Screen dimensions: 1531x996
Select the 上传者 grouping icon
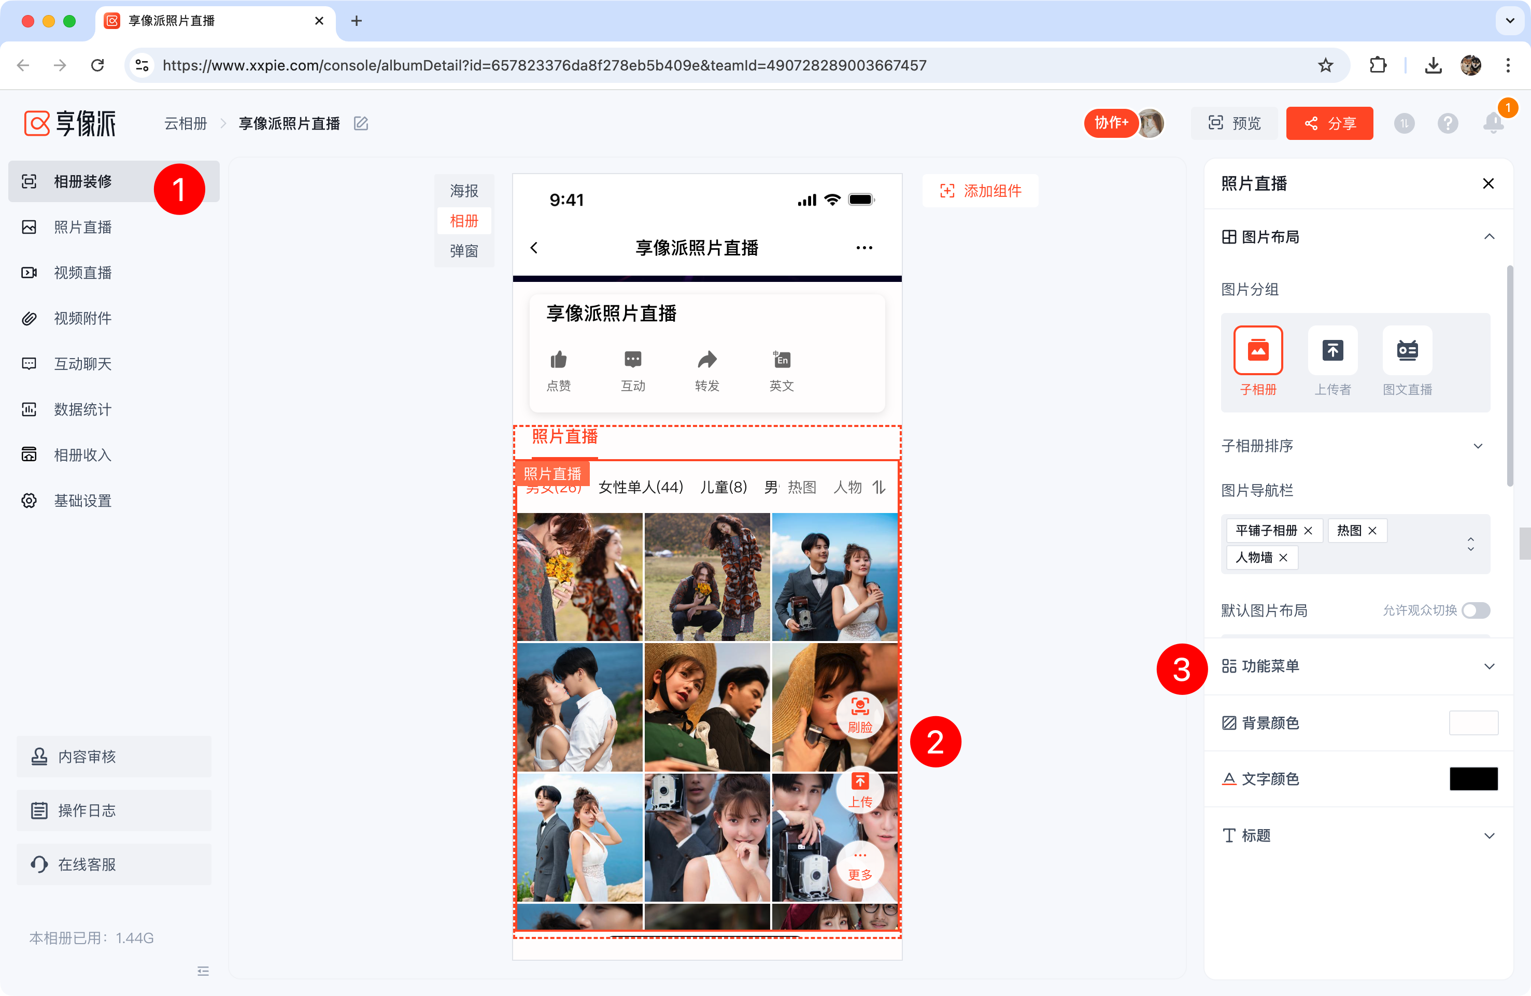coord(1332,350)
